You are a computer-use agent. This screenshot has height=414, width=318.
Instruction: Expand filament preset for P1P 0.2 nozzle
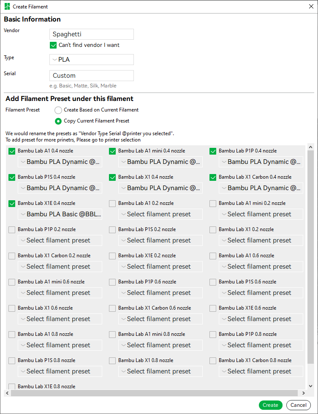60,240
